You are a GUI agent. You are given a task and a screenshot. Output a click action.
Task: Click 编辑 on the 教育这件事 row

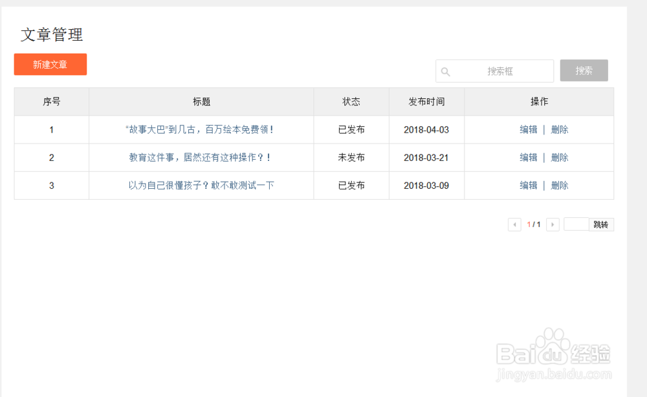point(528,157)
